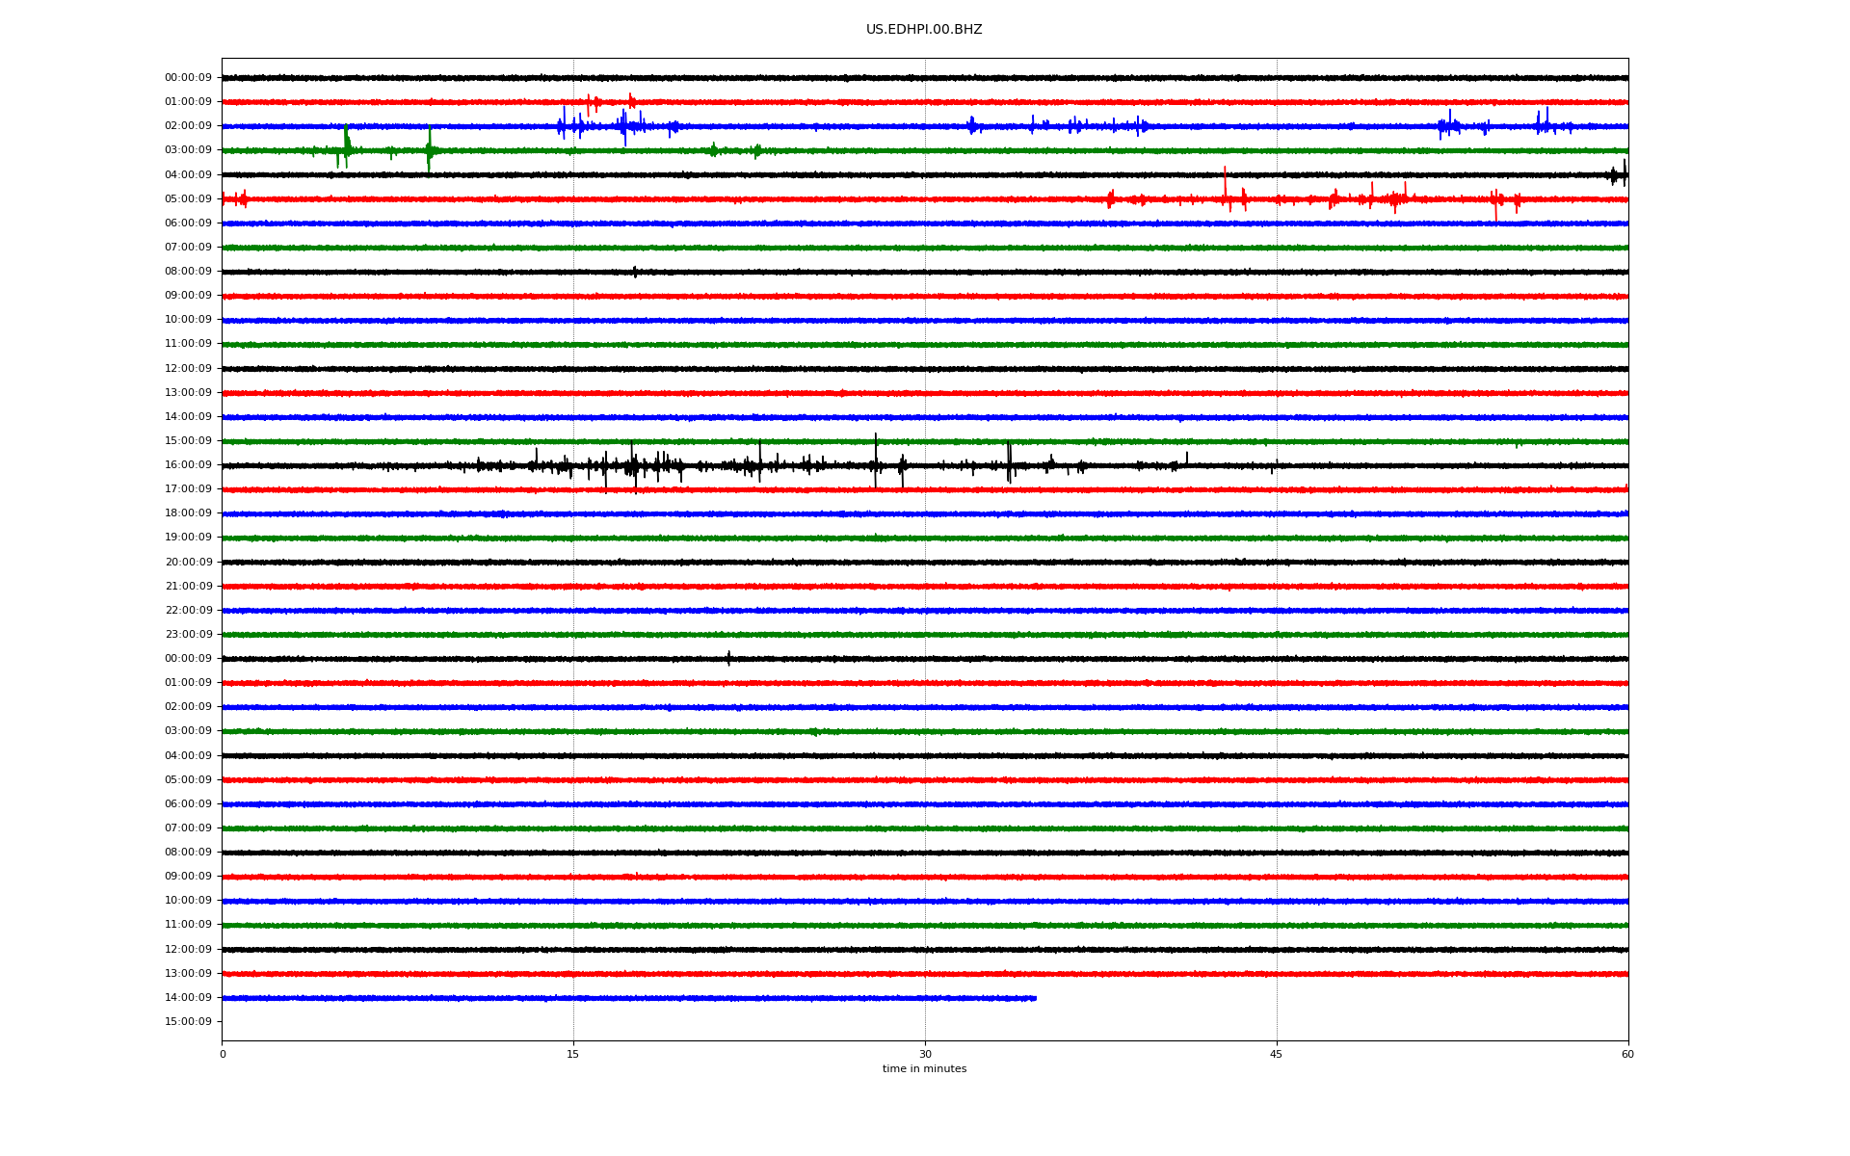The width and height of the screenshot is (1850, 1156).
Task: Click the 21:00:09 red trace label
Action: point(188,587)
